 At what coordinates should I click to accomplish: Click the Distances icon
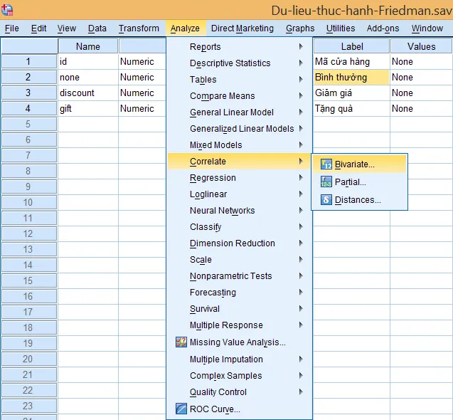click(326, 200)
